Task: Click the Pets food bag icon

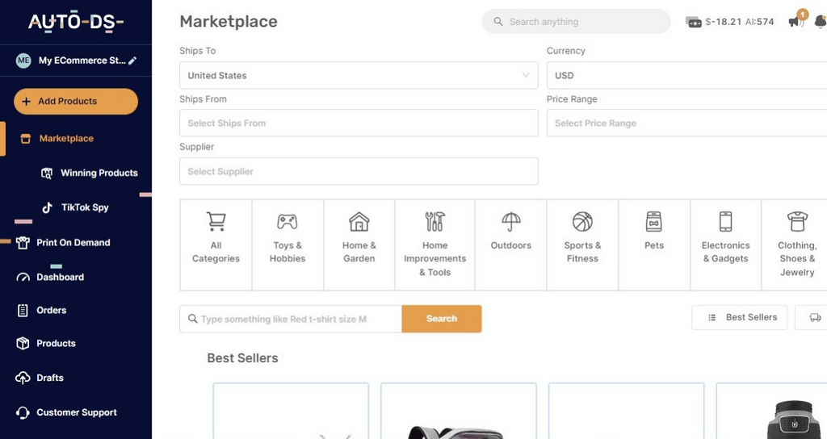Action: pos(654,221)
